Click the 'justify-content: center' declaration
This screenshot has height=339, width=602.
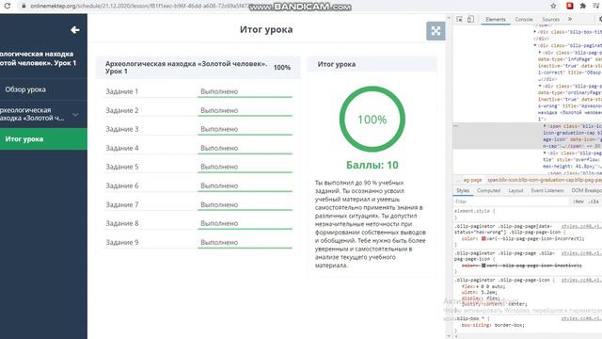(x=495, y=304)
